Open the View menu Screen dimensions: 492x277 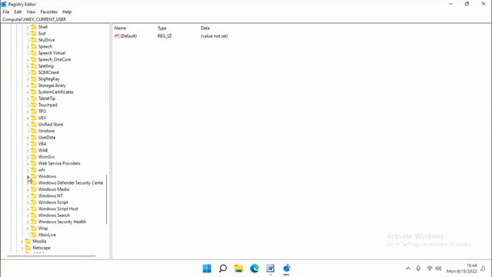(31, 12)
